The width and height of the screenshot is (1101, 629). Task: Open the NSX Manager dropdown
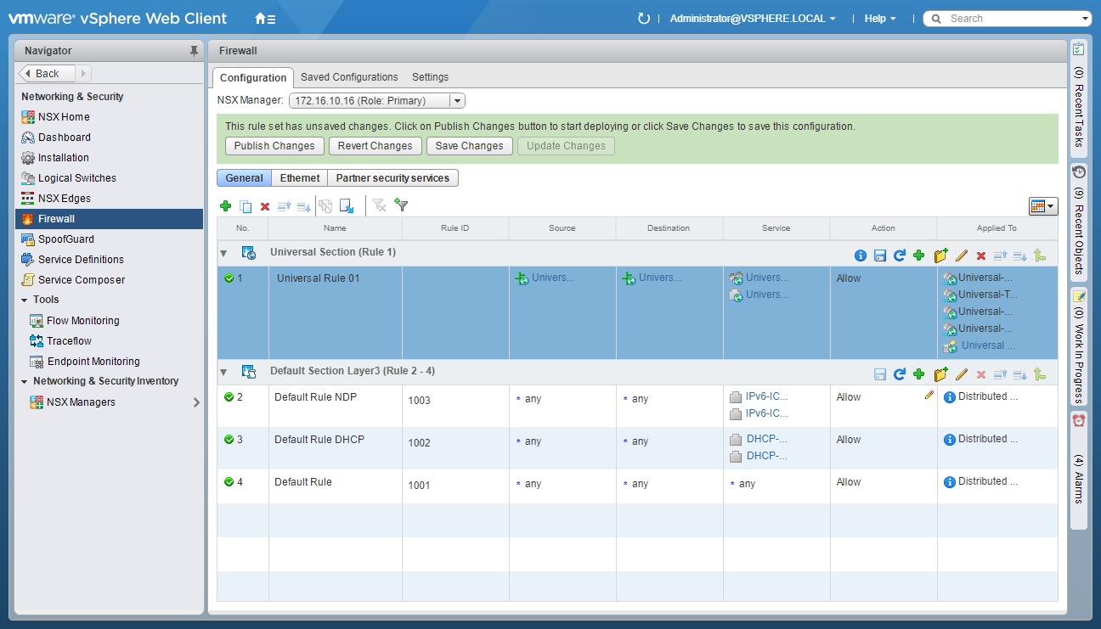coord(457,101)
